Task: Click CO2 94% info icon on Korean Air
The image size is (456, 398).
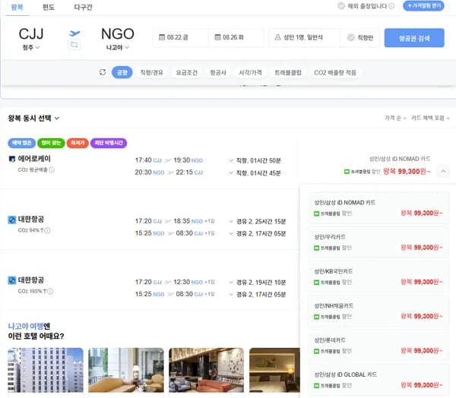Action: coord(48,230)
